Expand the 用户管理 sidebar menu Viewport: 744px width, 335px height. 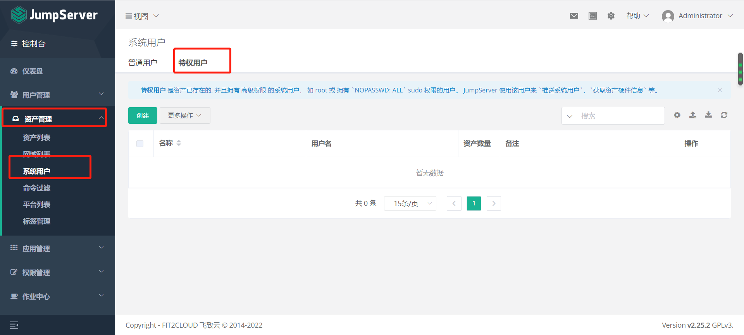coord(57,95)
